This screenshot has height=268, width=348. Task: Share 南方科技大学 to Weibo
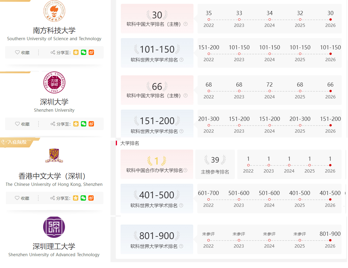91,52
